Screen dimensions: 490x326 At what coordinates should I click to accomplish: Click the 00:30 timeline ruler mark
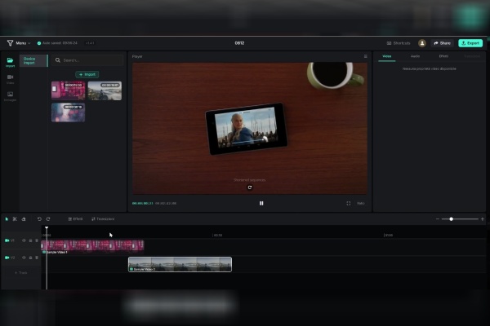pos(217,236)
